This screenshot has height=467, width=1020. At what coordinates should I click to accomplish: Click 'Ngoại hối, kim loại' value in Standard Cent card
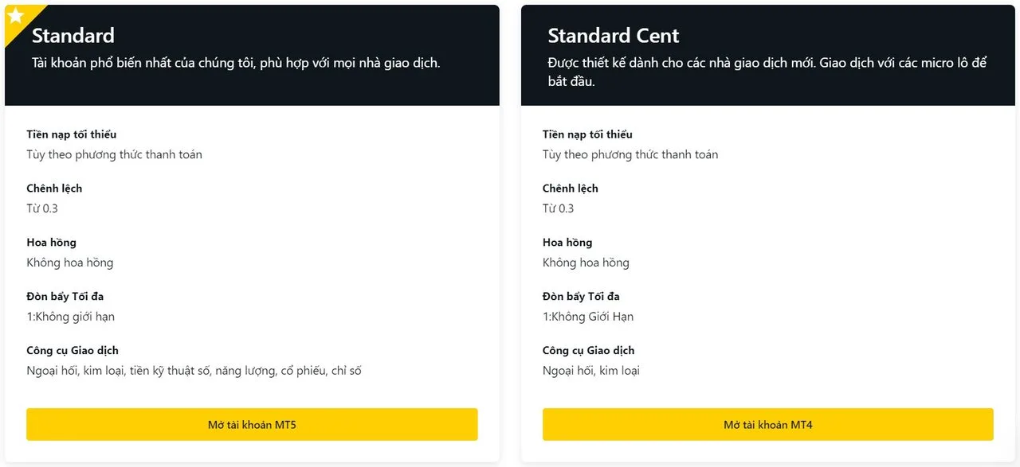(x=590, y=371)
